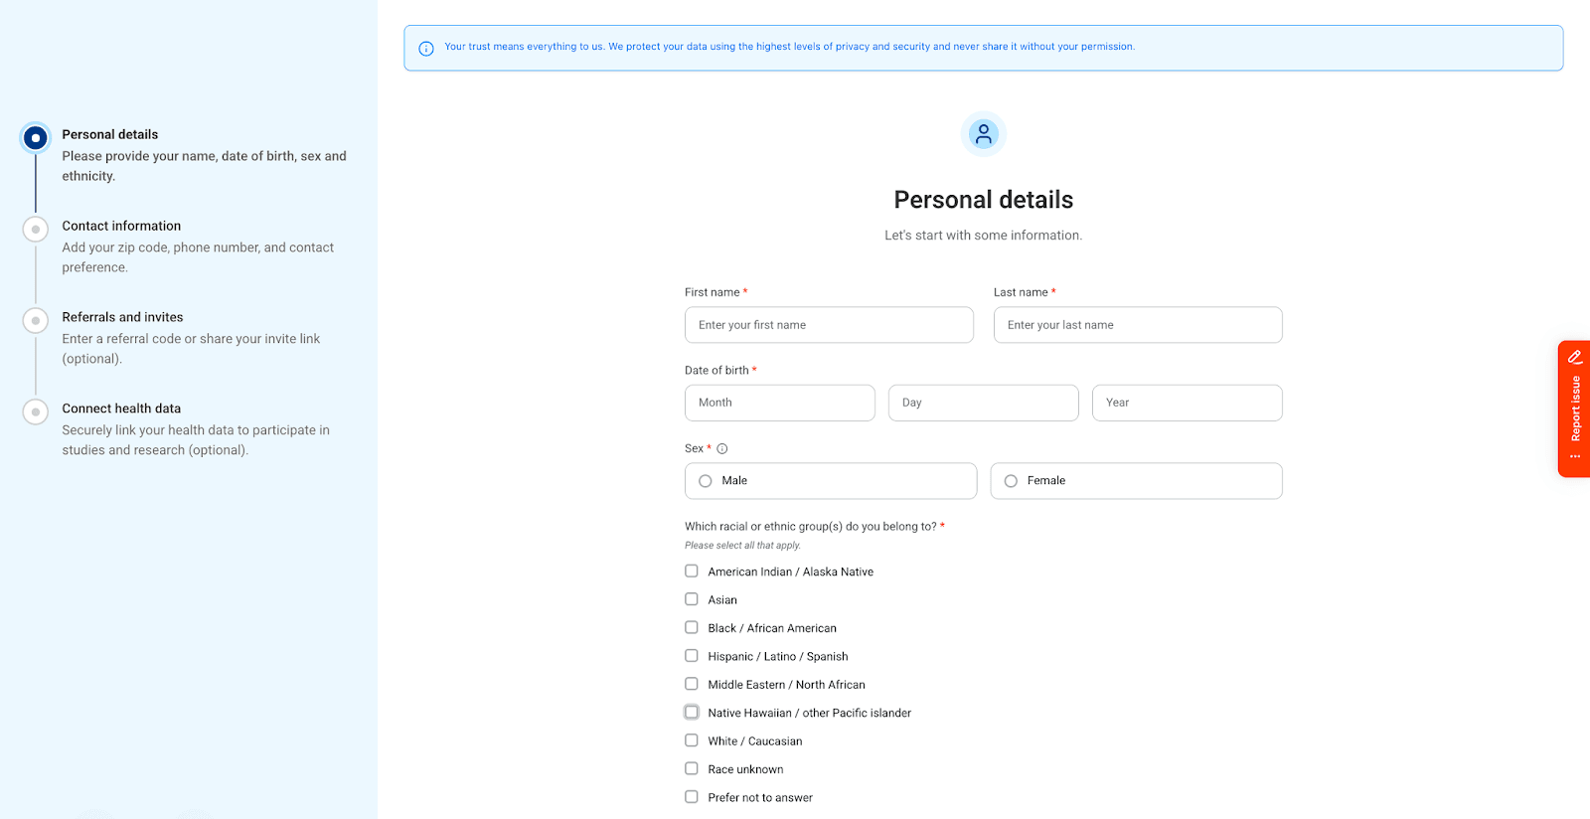The image size is (1590, 819).
Task: Open the Day dropdown for date of birth
Action: click(x=982, y=403)
